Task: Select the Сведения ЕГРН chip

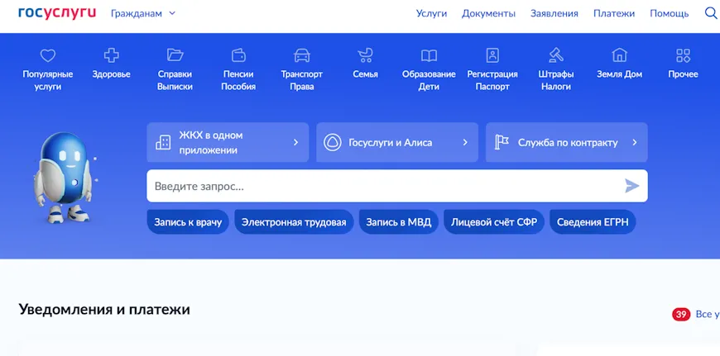Action: click(x=593, y=222)
